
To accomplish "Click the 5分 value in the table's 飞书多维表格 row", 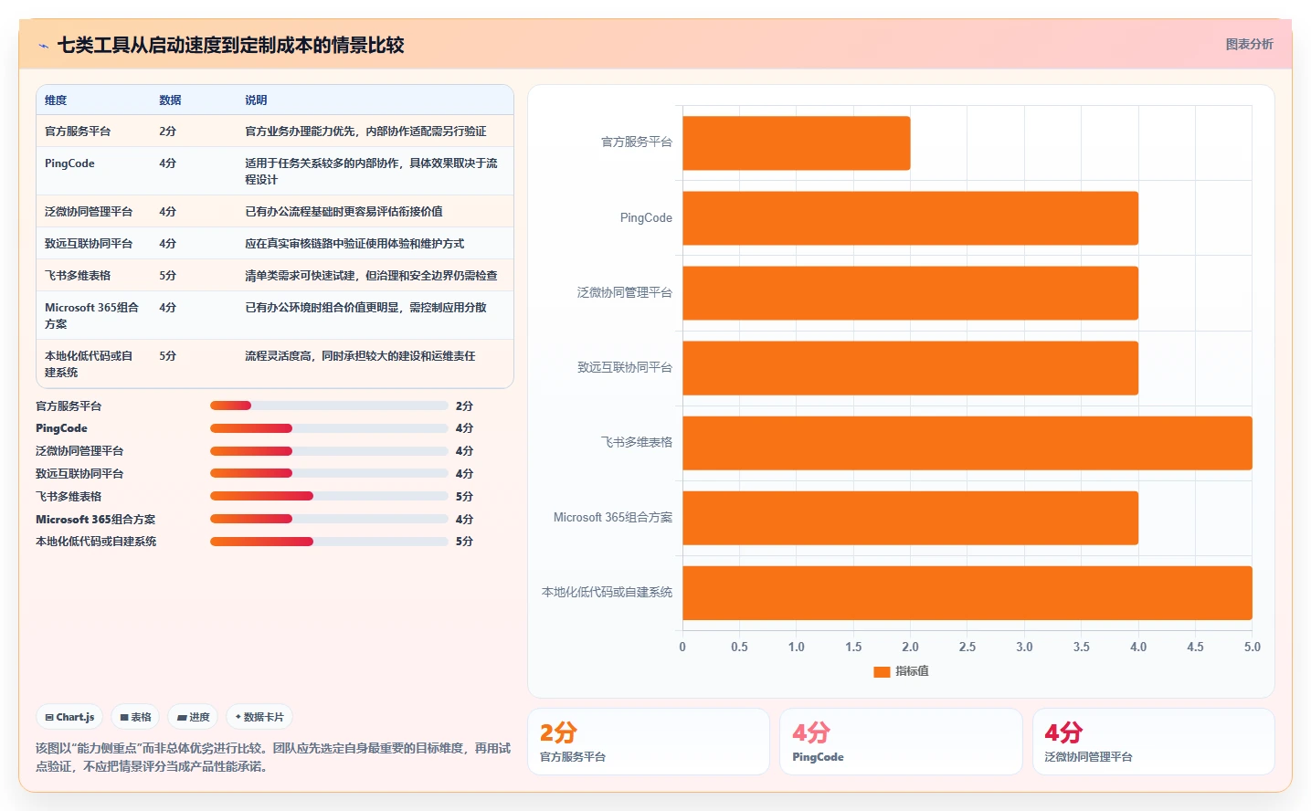I will coord(168,276).
